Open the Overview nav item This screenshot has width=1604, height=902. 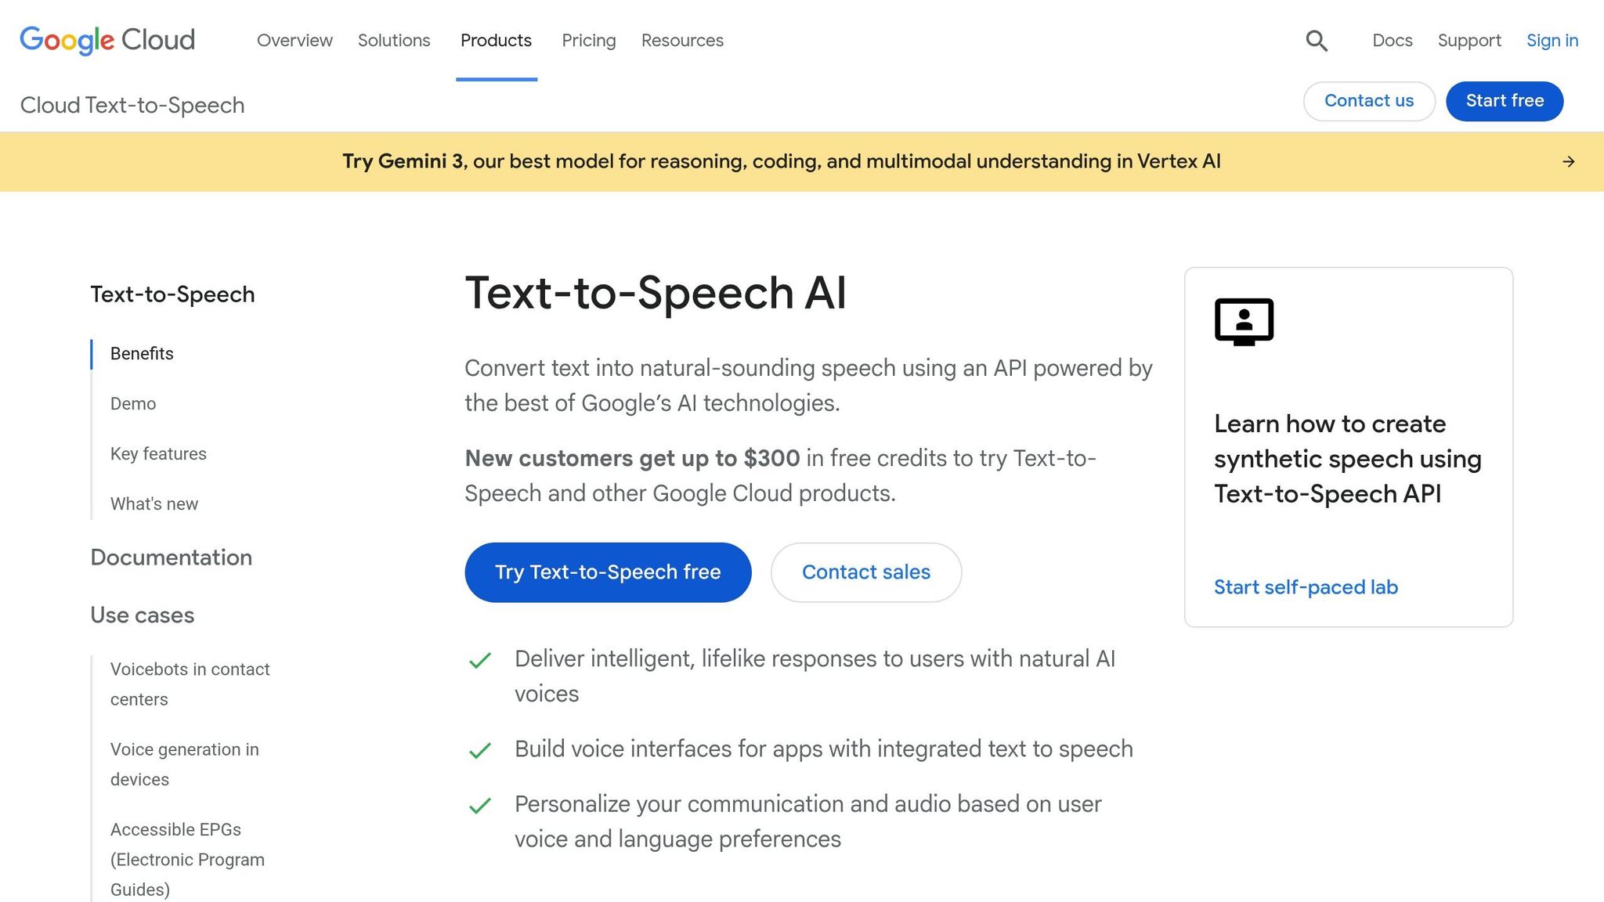point(294,41)
